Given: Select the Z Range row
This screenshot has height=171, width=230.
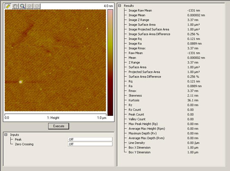Looking at the screenshot, I should click(x=163, y=62).
